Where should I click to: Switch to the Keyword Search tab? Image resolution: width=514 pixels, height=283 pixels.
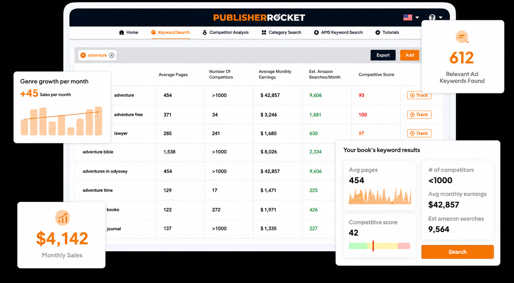coord(170,33)
